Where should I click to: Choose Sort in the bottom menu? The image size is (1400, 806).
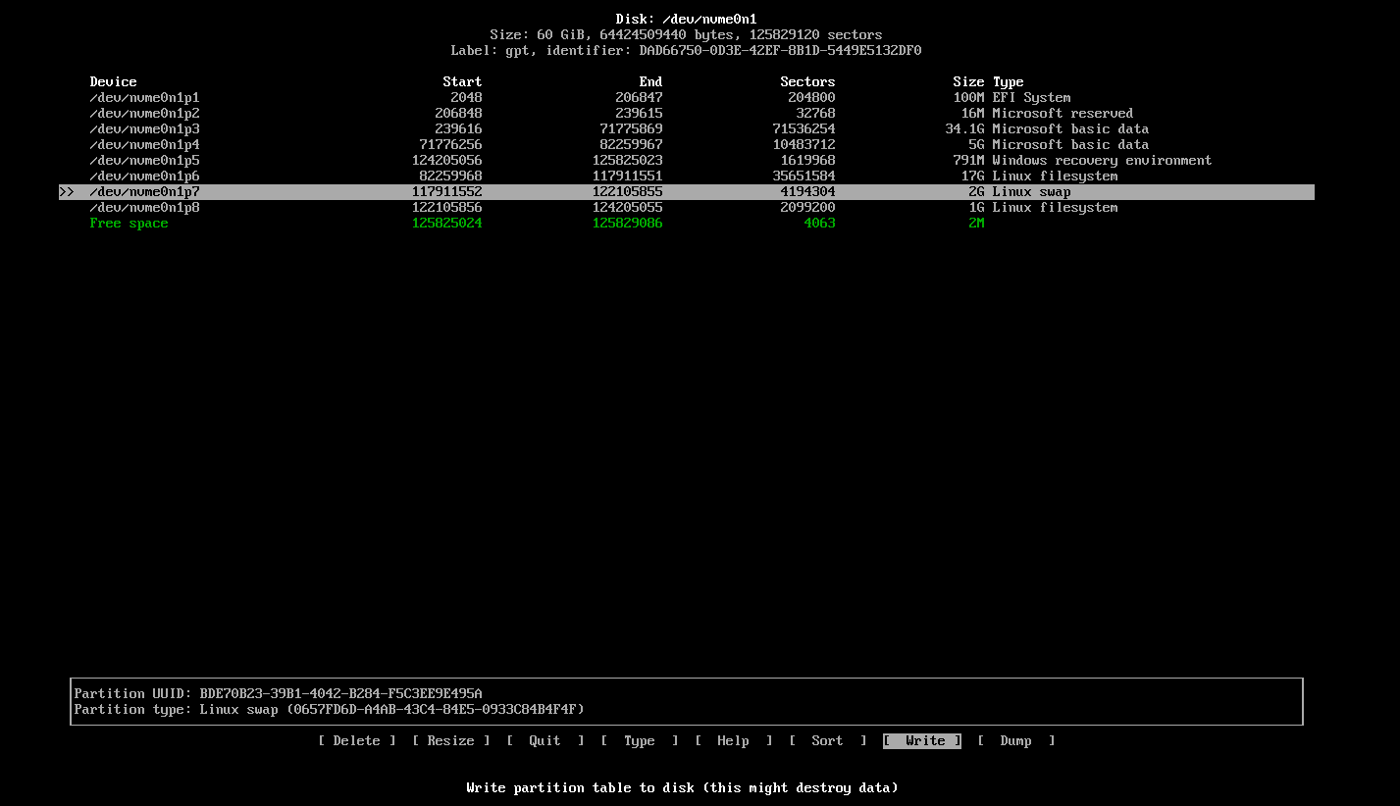pos(828,741)
